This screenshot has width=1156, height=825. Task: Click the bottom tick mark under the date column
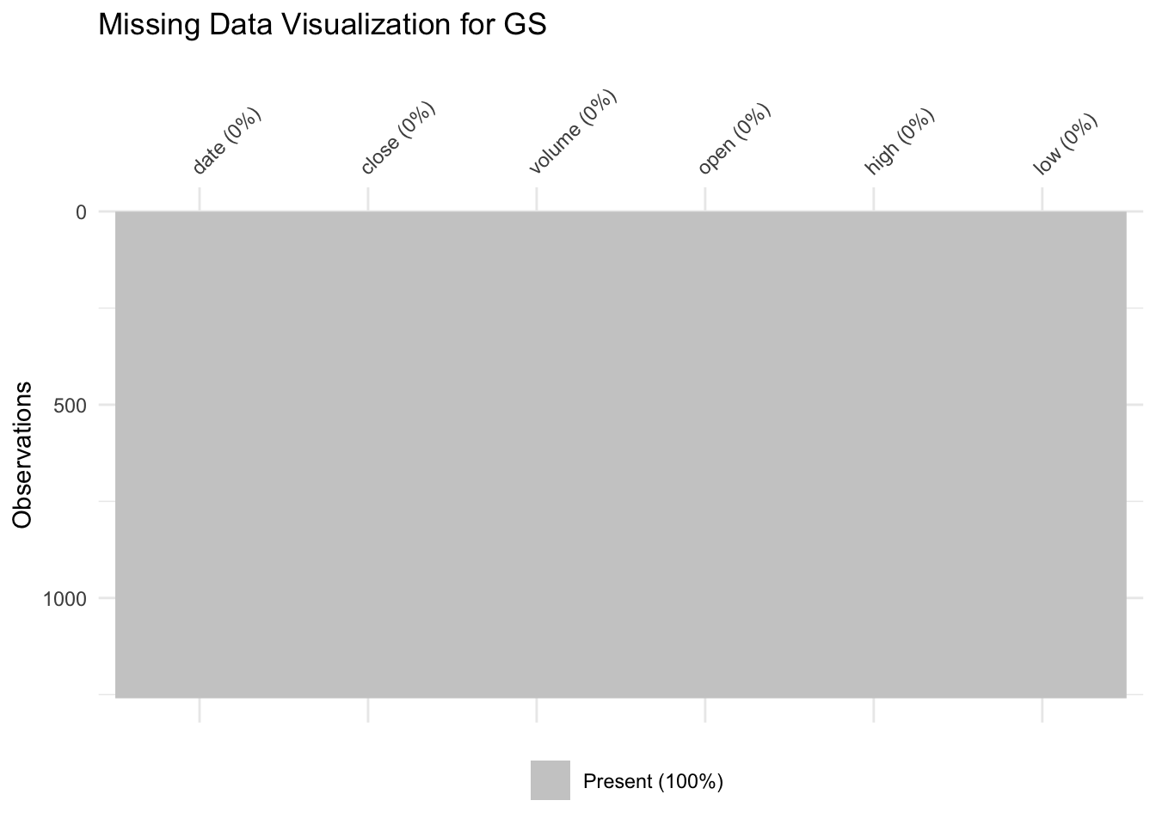point(200,710)
